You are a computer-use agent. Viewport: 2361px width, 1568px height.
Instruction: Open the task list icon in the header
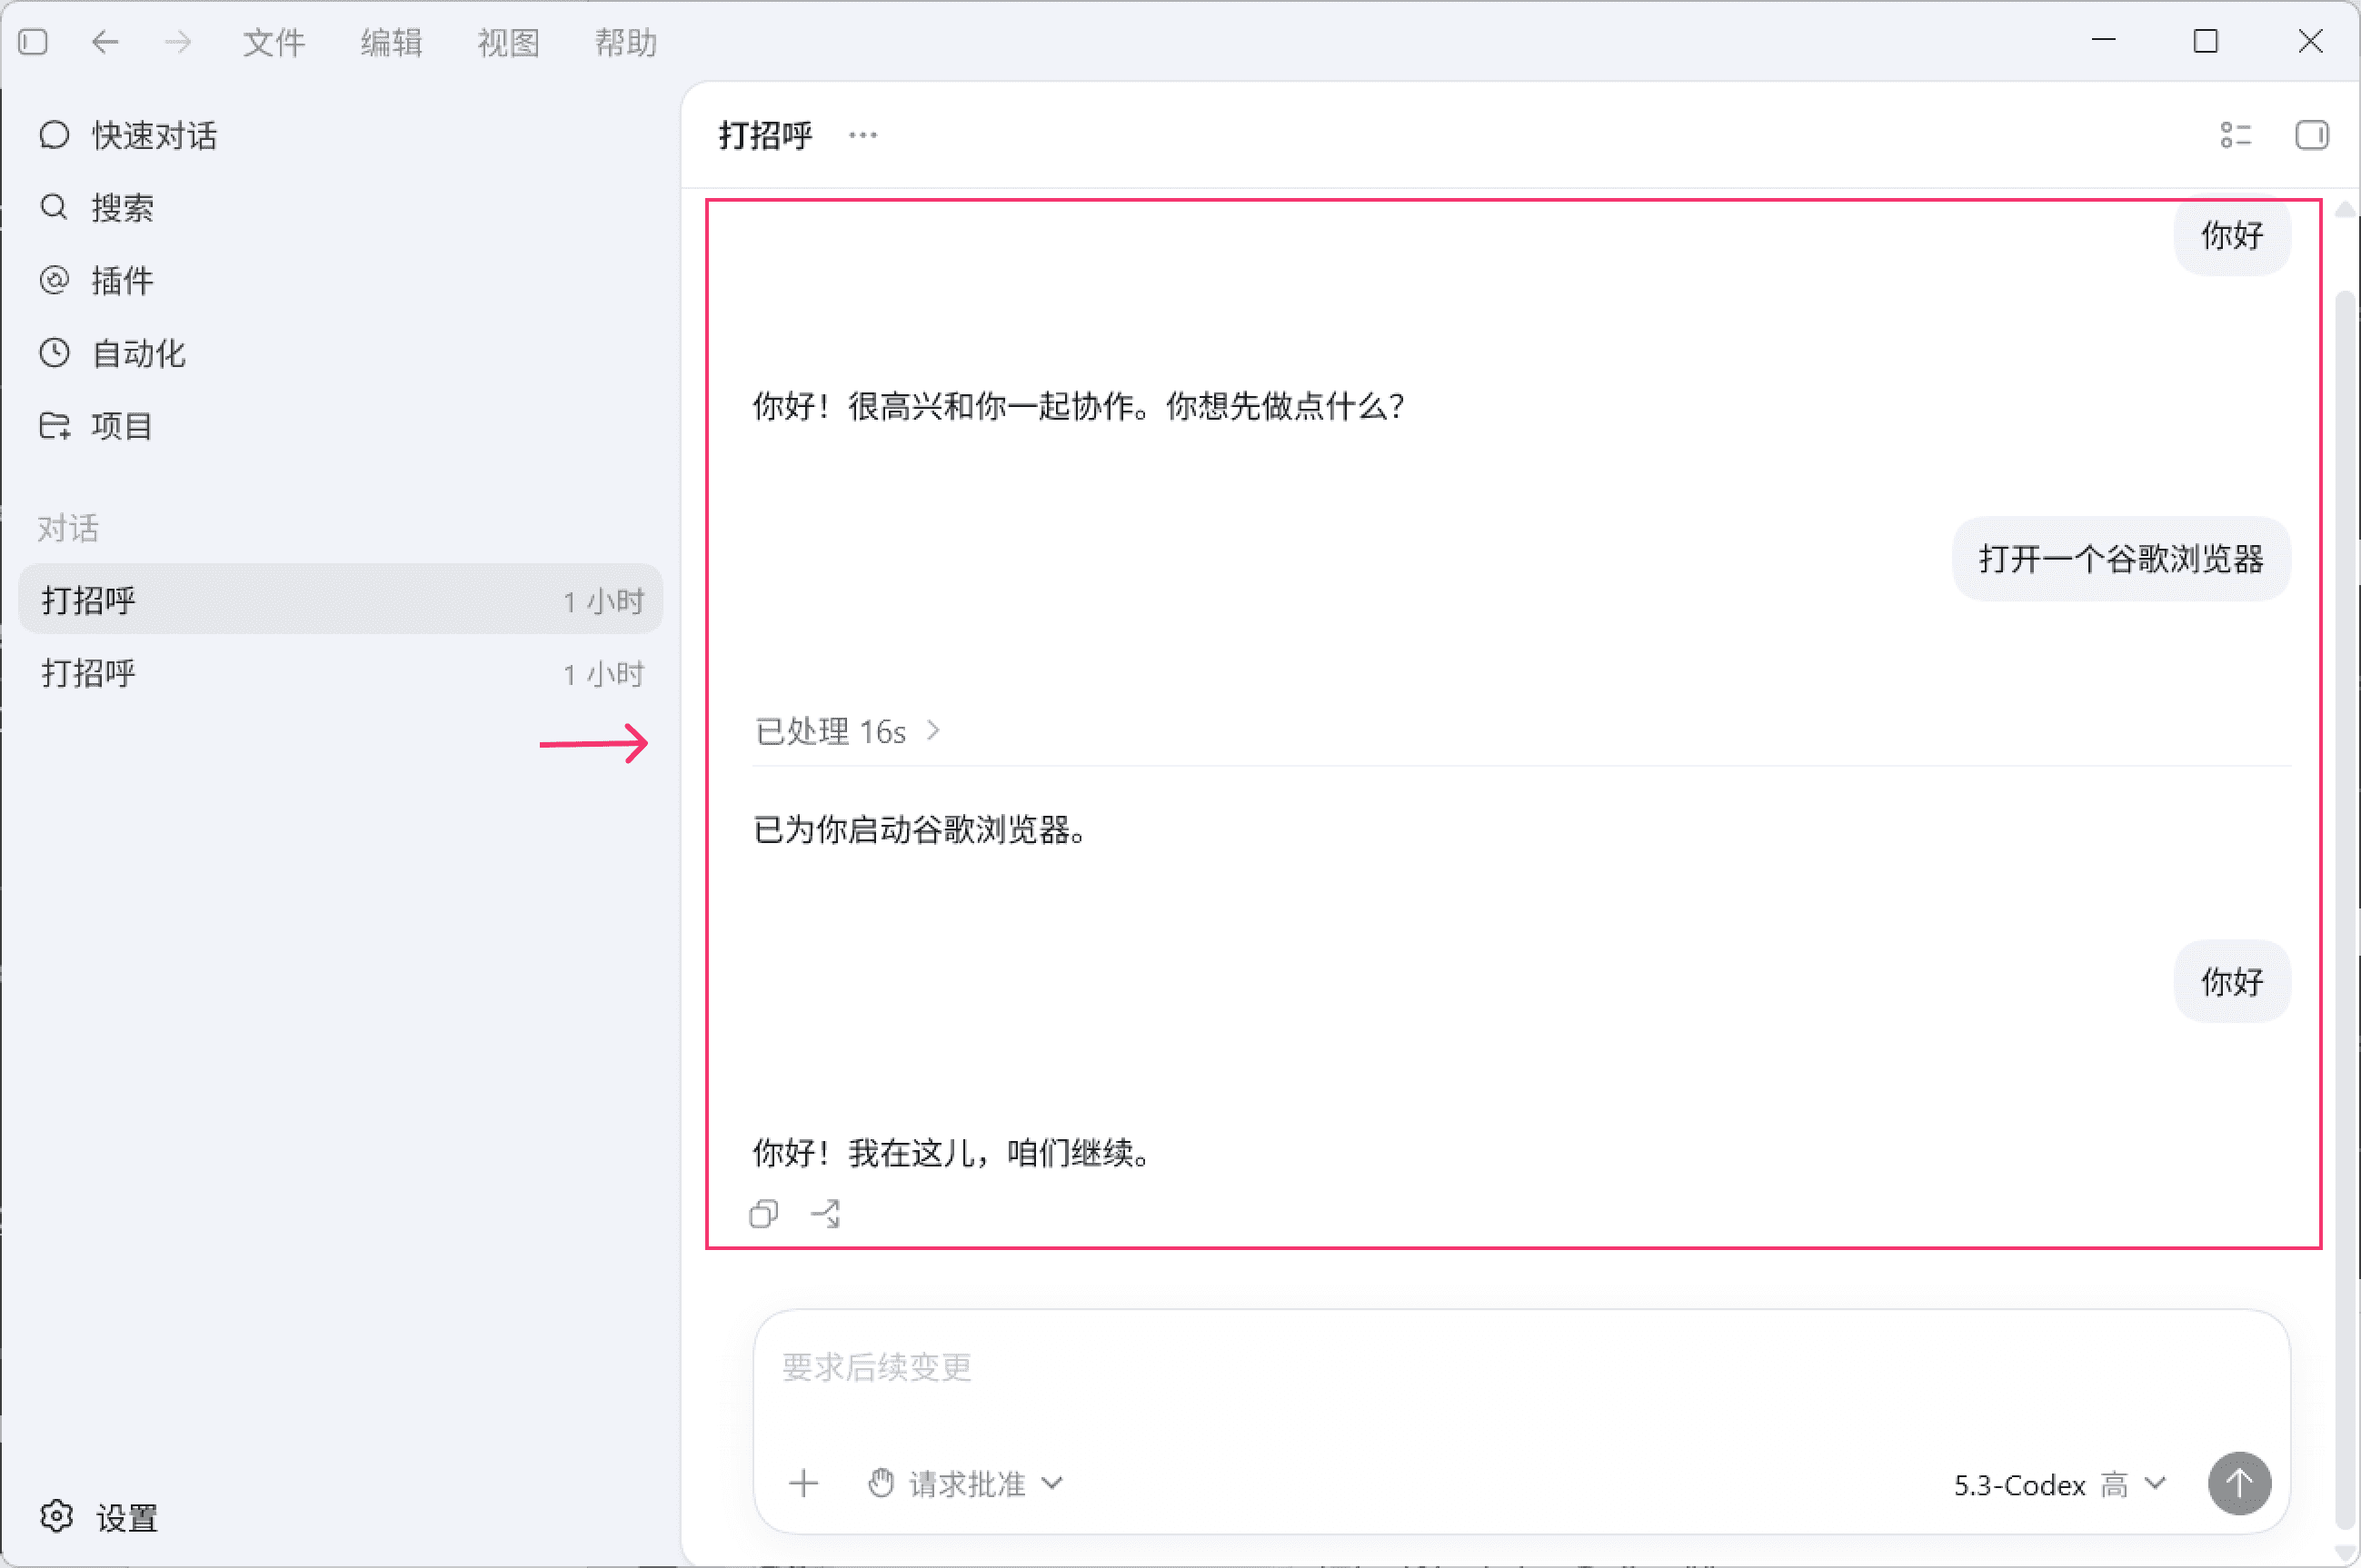2235,135
